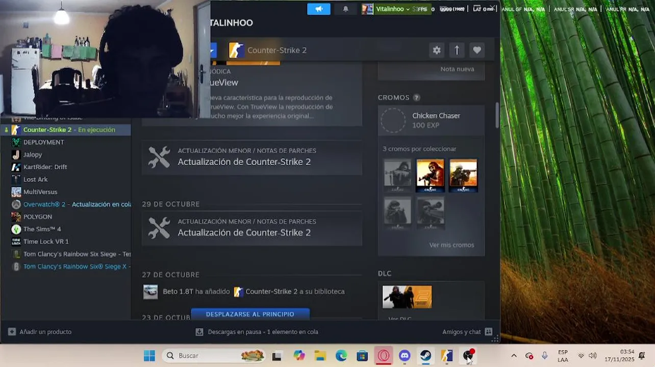Click the Steam taskbar icon
Screen dimensions: 655x367
[x=426, y=356]
